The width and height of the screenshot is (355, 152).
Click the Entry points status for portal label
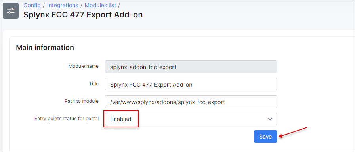pyautogui.click(x=67, y=118)
